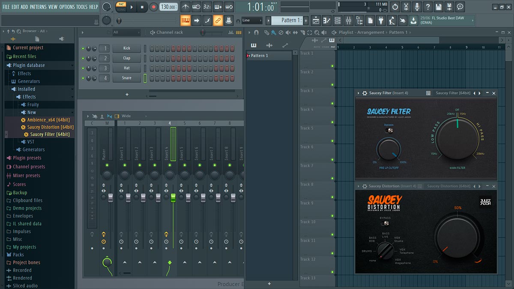Screen dimensions: 514x289
Task: Open the Plugin picker icon on the toolbar
Action: 381,20
